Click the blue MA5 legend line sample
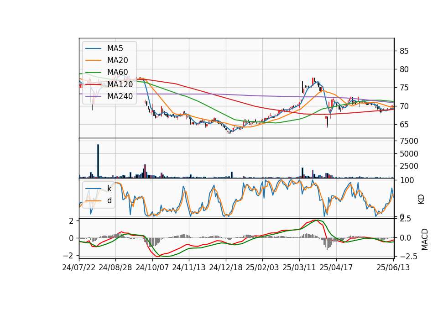This screenshot has height=315, width=438. point(93,49)
